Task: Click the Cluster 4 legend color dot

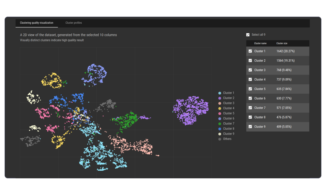Action: coord(220,108)
